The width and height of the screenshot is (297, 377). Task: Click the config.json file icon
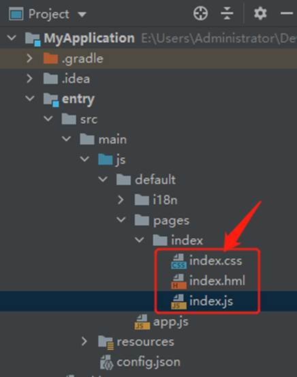coord(107,362)
